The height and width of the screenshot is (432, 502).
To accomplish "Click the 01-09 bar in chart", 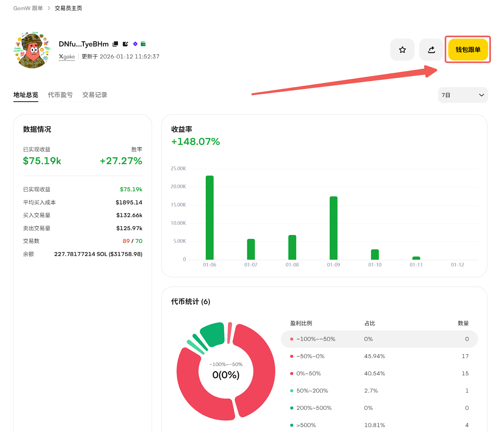I will click(333, 228).
